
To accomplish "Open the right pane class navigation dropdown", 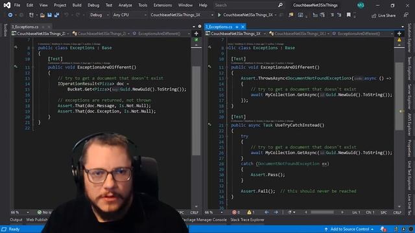I will point(299,34).
